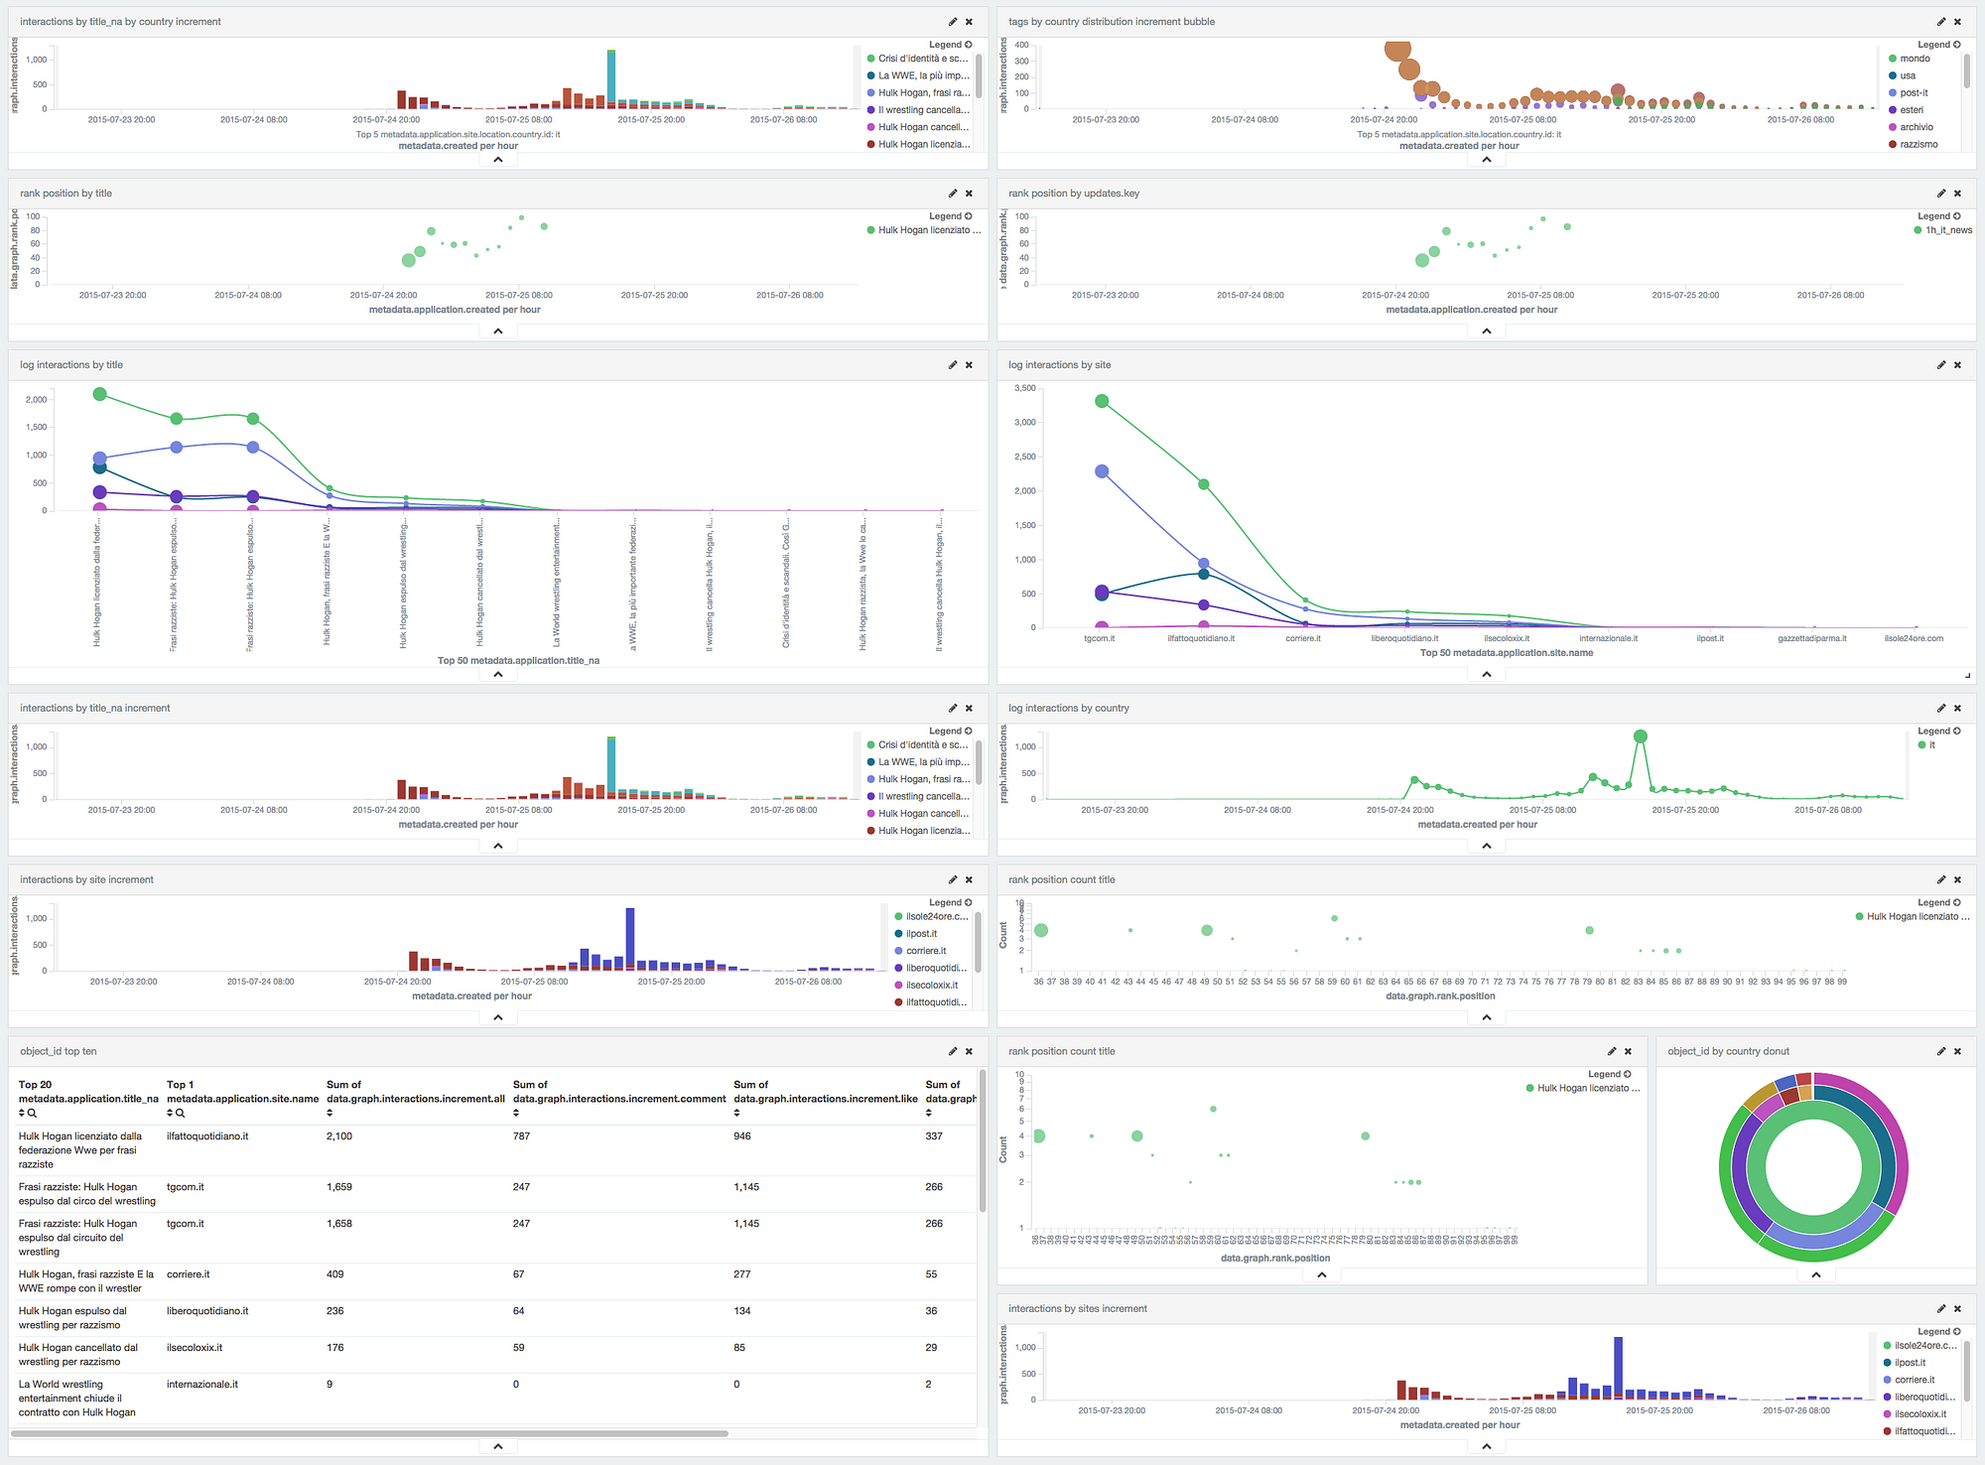Edit the 'log interactions by country' panel
This screenshot has width=1985, height=1465.
click(1941, 709)
